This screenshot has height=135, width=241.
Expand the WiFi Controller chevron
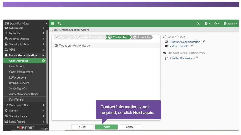coord(44,105)
